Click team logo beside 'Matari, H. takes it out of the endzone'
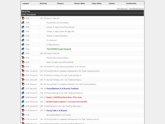Viewport: 165px width, 124px height. click(23, 62)
